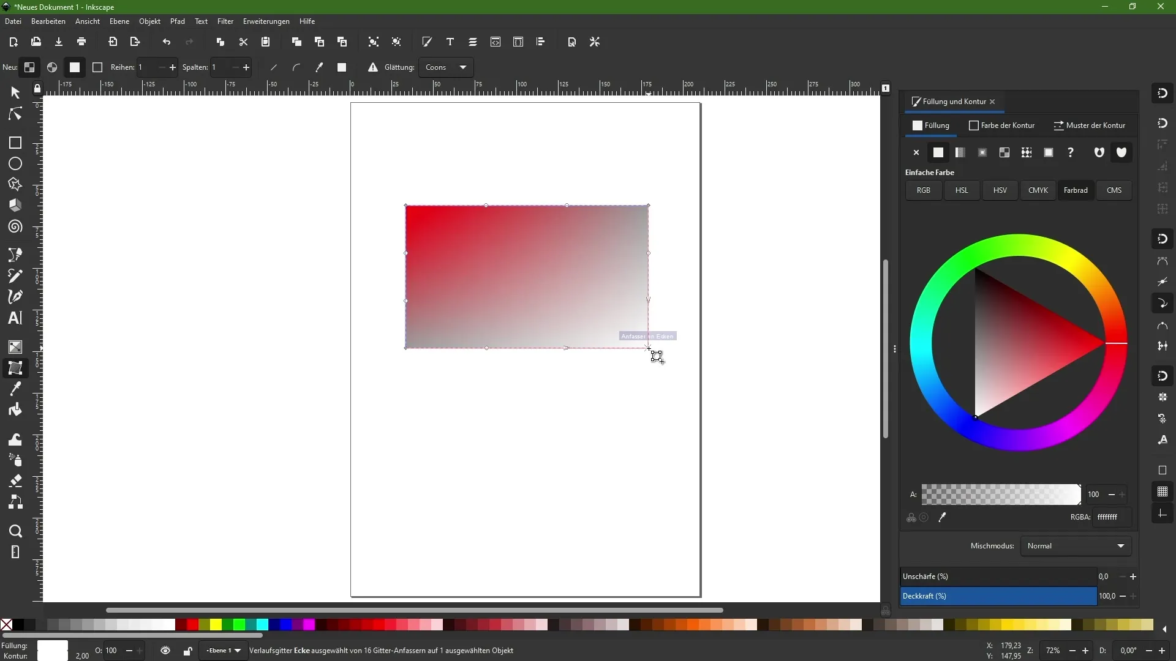Set fill rule to nonzero solid heart

pos(1121,152)
